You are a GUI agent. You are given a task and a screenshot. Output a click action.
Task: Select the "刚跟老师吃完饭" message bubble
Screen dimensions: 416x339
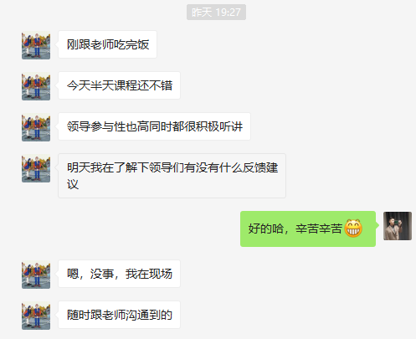click(x=107, y=44)
